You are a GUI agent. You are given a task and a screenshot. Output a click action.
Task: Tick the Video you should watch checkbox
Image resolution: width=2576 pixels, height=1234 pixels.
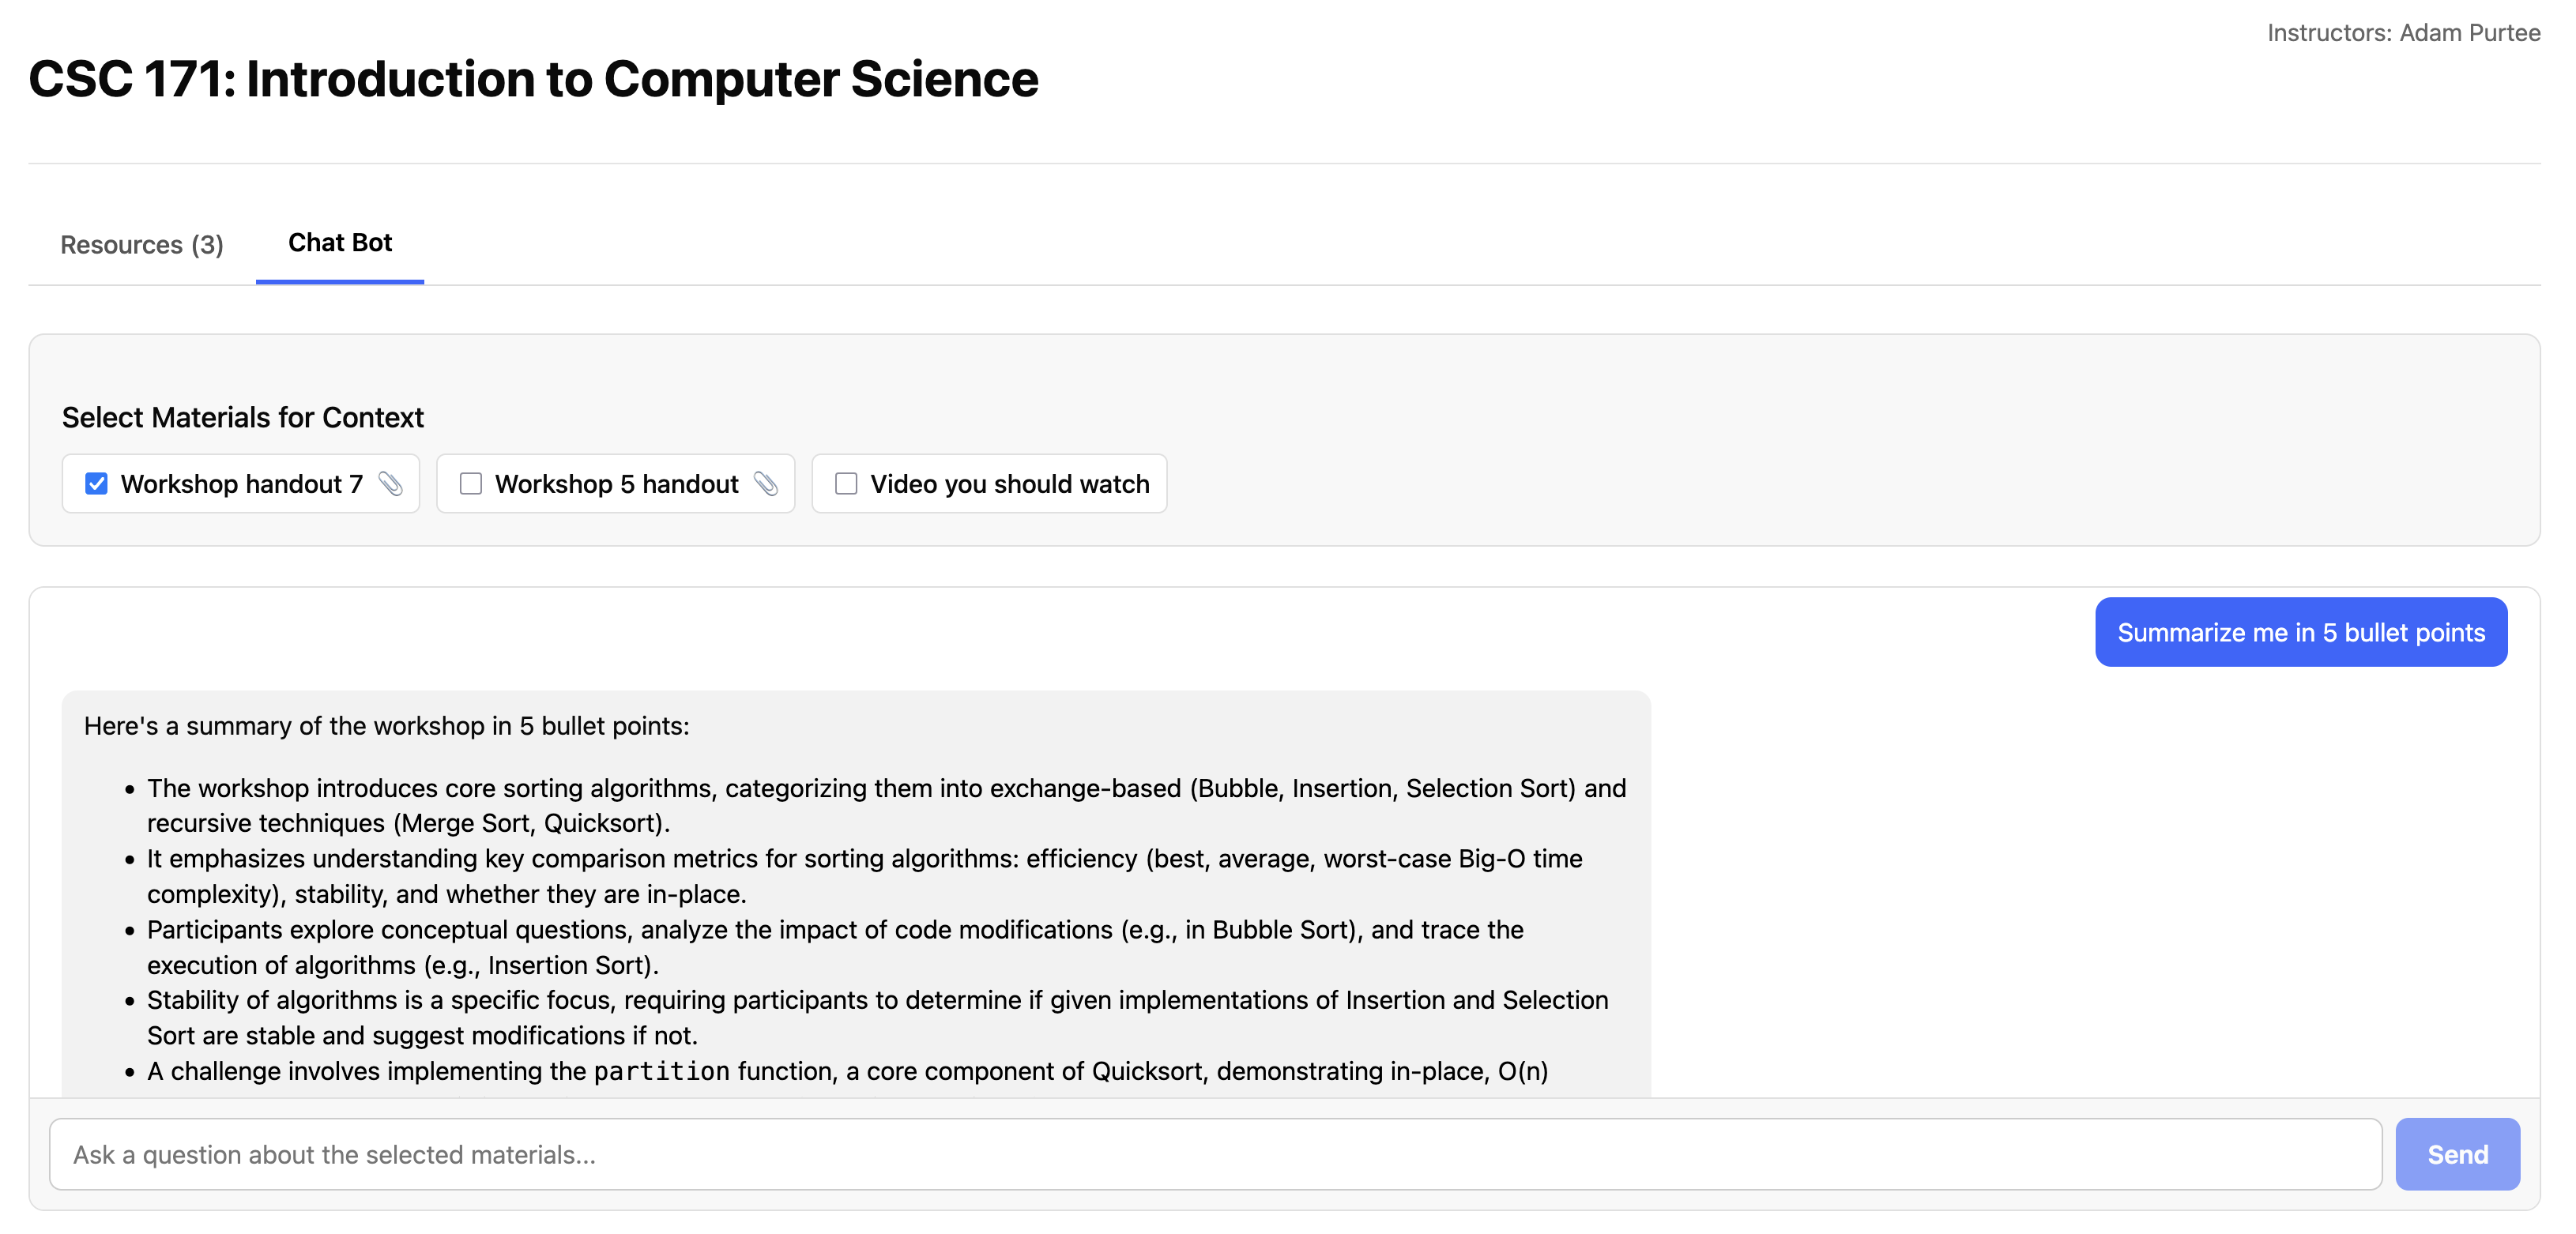pos(846,484)
